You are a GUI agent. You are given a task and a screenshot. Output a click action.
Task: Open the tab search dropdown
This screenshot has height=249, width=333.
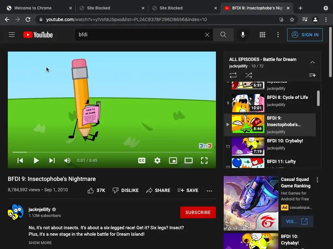pyautogui.click(x=326, y=8)
